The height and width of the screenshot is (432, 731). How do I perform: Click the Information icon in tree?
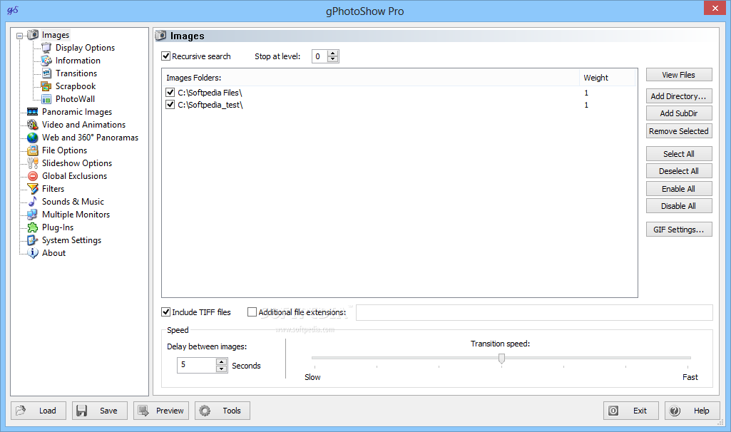(x=46, y=61)
